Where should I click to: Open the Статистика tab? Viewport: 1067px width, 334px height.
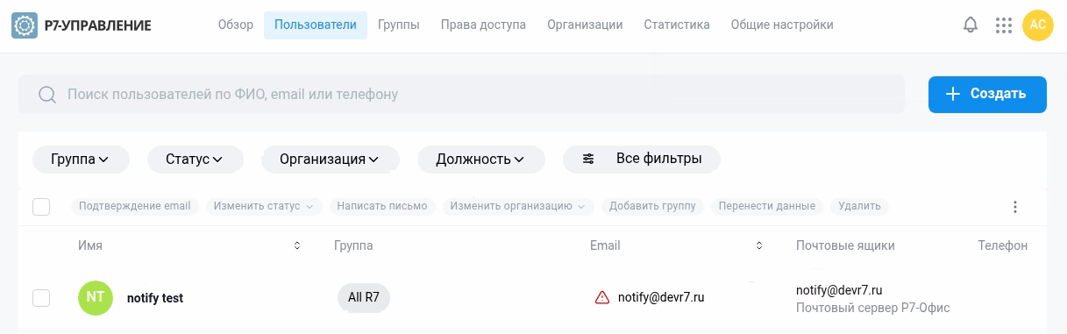tap(677, 25)
